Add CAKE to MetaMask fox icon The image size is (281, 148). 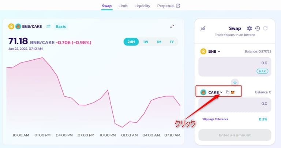click(233, 92)
